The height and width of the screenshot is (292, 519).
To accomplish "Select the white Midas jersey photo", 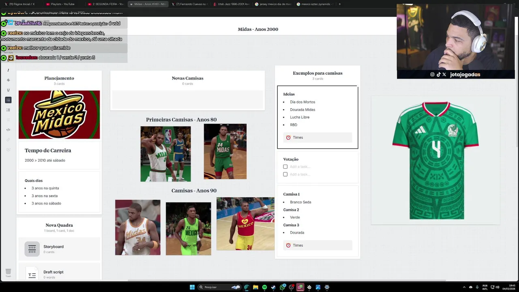I will coord(165,154).
